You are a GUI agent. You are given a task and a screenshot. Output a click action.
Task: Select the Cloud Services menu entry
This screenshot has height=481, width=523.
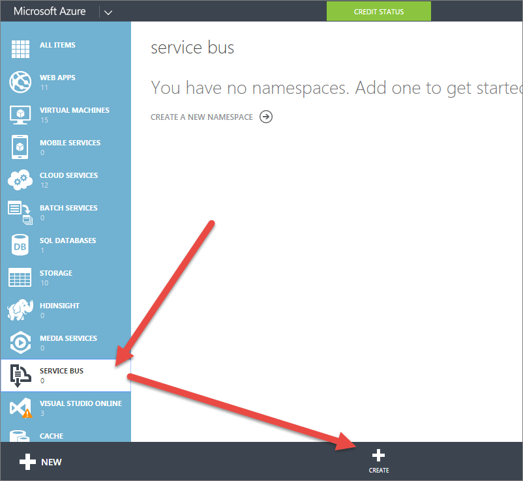pos(66,180)
